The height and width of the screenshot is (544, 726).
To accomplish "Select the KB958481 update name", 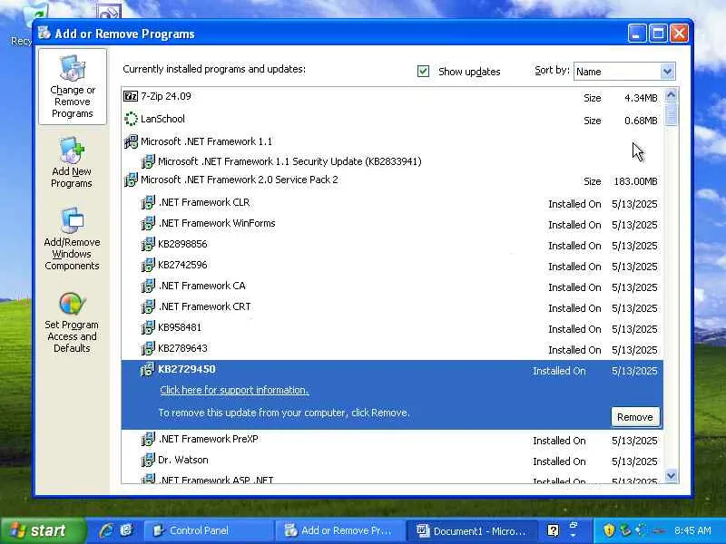I will 180,327.
